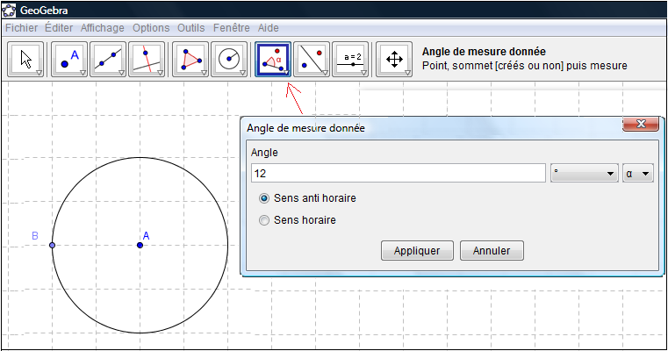Screen dimensions: 668x351
Task: Choose the Sens horaire radio button
Action: tap(264, 220)
